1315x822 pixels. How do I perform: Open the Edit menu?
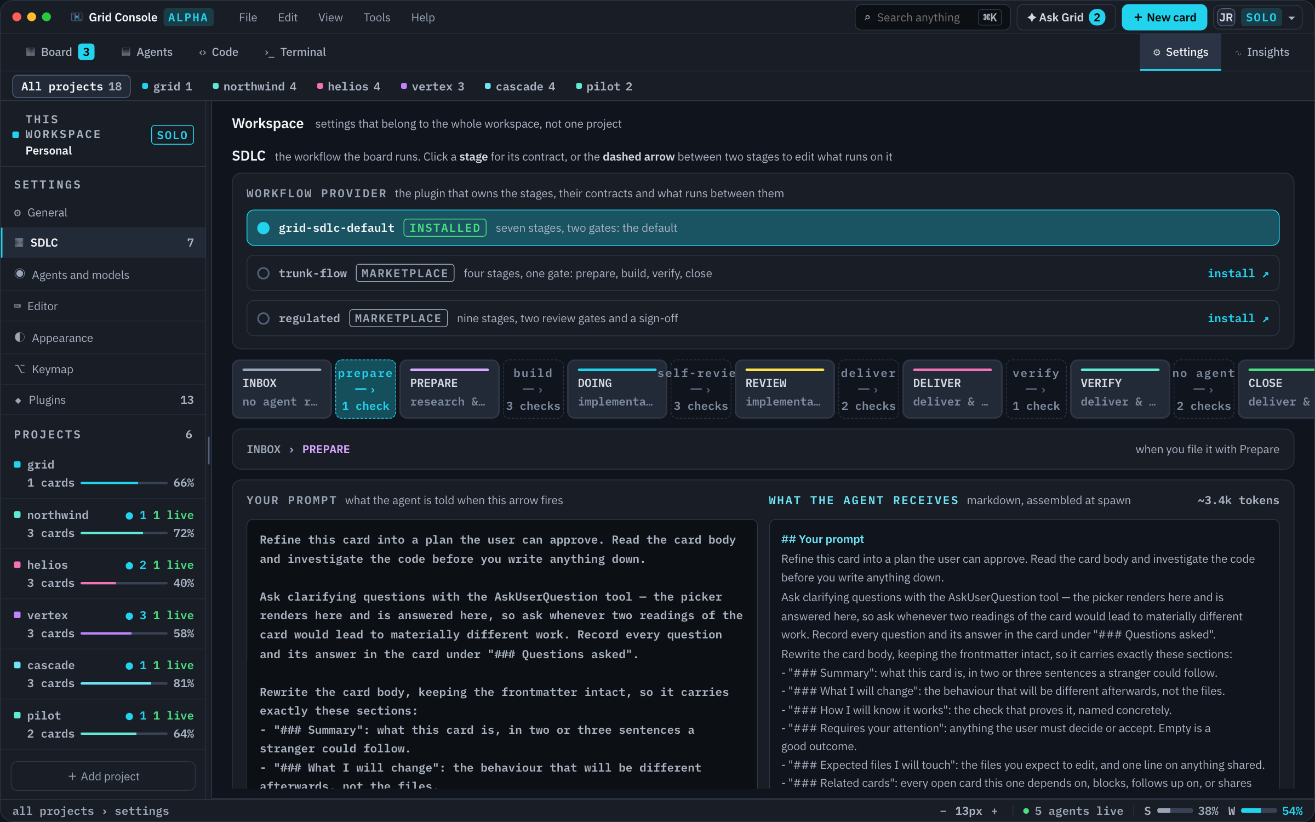[x=288, y=18]
